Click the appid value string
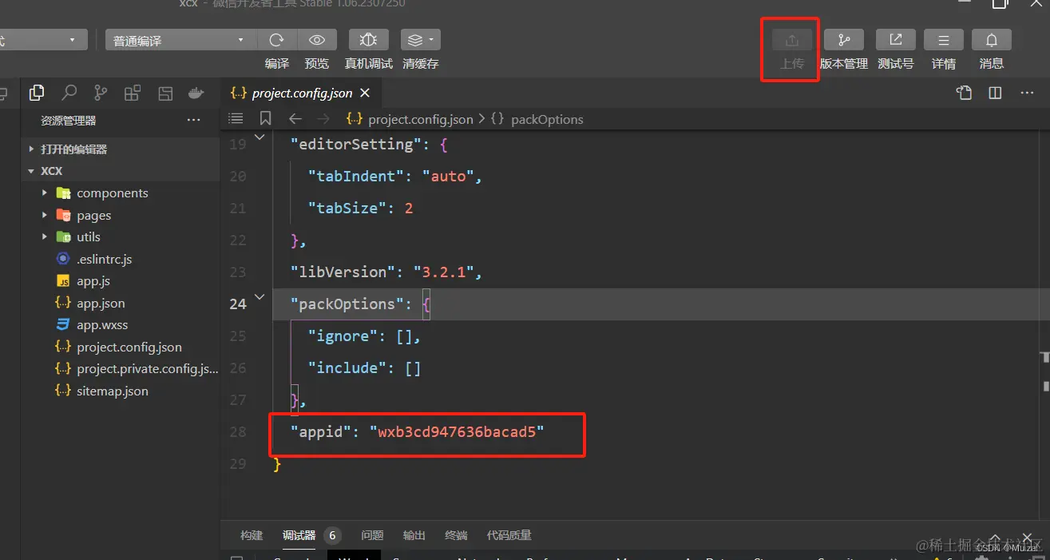The image size is (1050, 560). point(457,432)
